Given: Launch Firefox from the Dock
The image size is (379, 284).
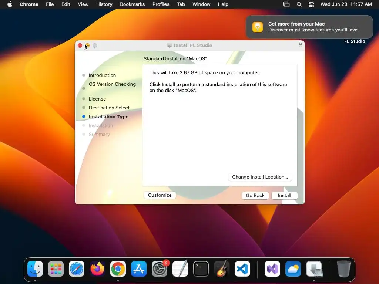Looking at the screenshot, I should [x=97, y=269].
